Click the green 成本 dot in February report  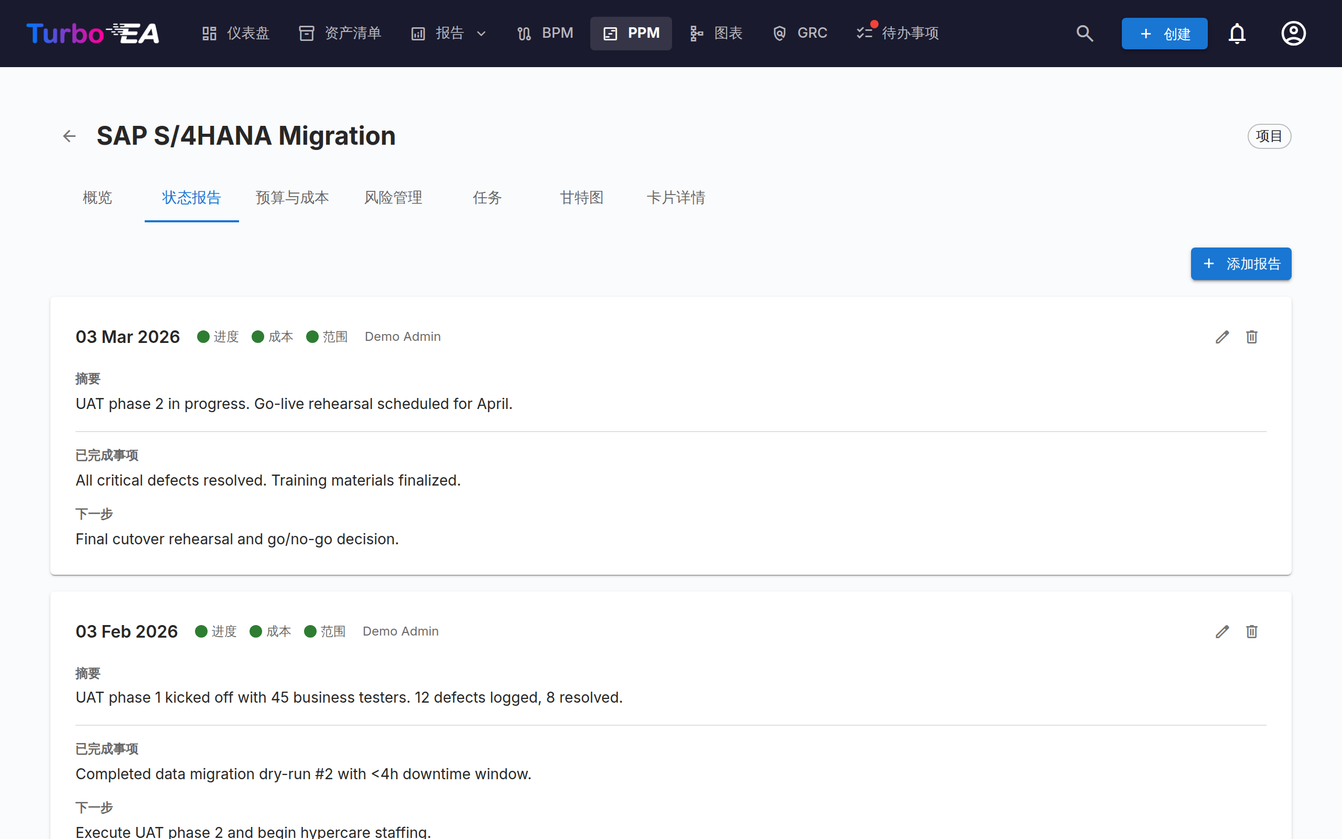point(256,631)
